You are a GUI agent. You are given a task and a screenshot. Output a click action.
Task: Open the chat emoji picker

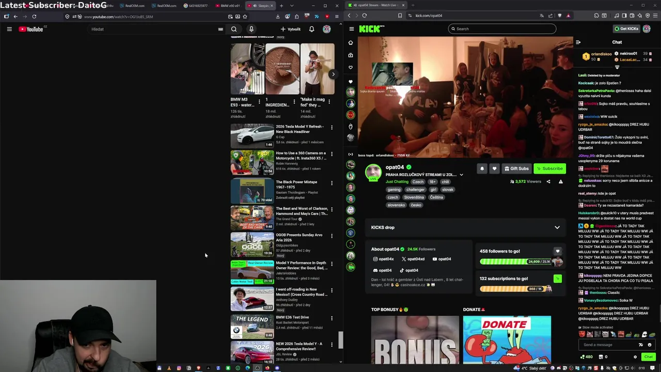pos(650,345)
